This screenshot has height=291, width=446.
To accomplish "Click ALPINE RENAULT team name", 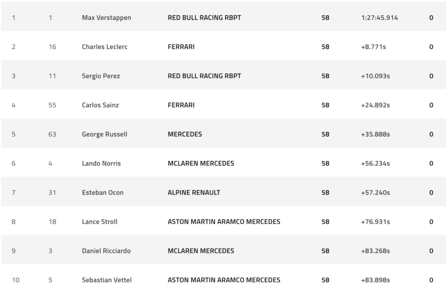I will click(x=194, y=193).
